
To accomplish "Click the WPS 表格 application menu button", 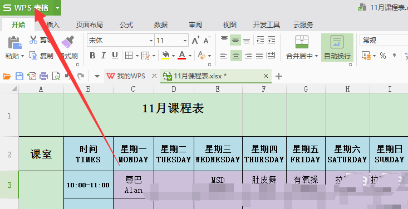I will point(27,8).
